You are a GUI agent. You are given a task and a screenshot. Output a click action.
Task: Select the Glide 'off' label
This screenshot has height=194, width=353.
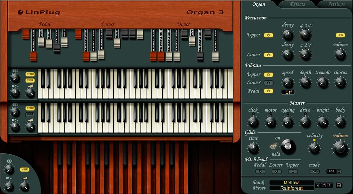point(273,146)
